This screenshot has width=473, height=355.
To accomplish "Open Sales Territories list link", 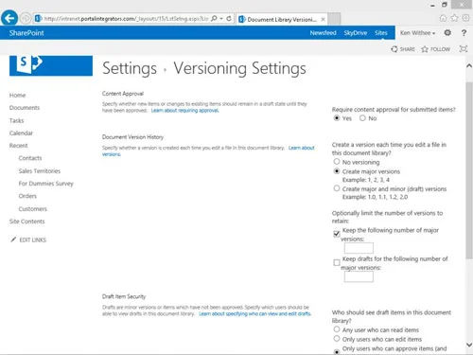I will coord(40,171).
